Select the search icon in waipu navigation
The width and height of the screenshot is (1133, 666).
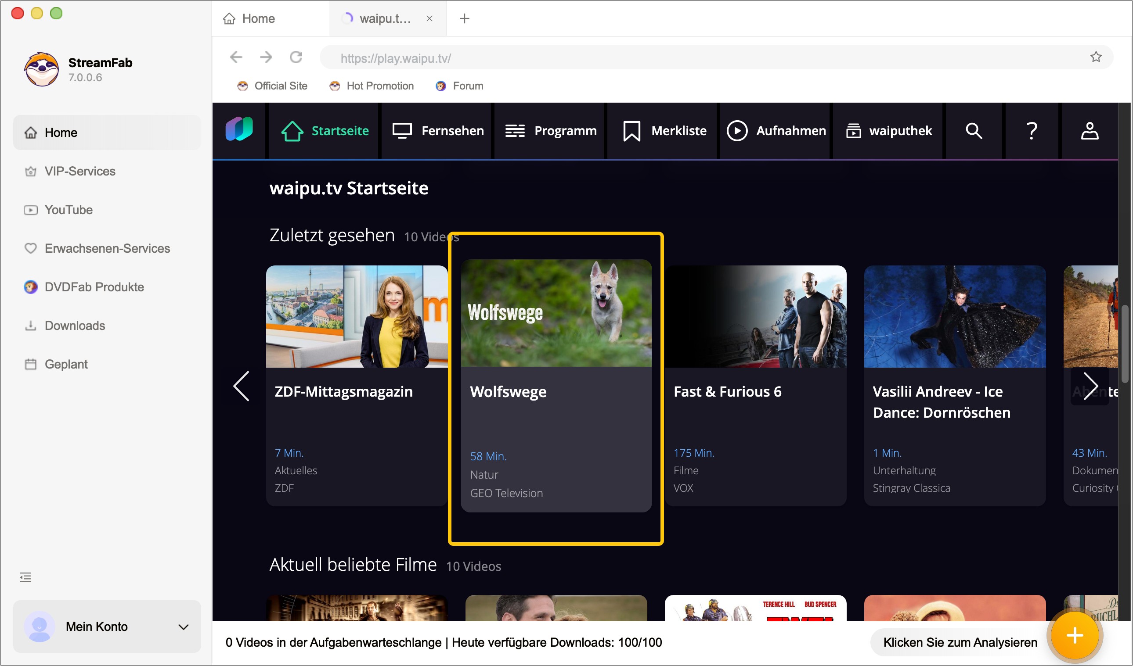[973, 131]
